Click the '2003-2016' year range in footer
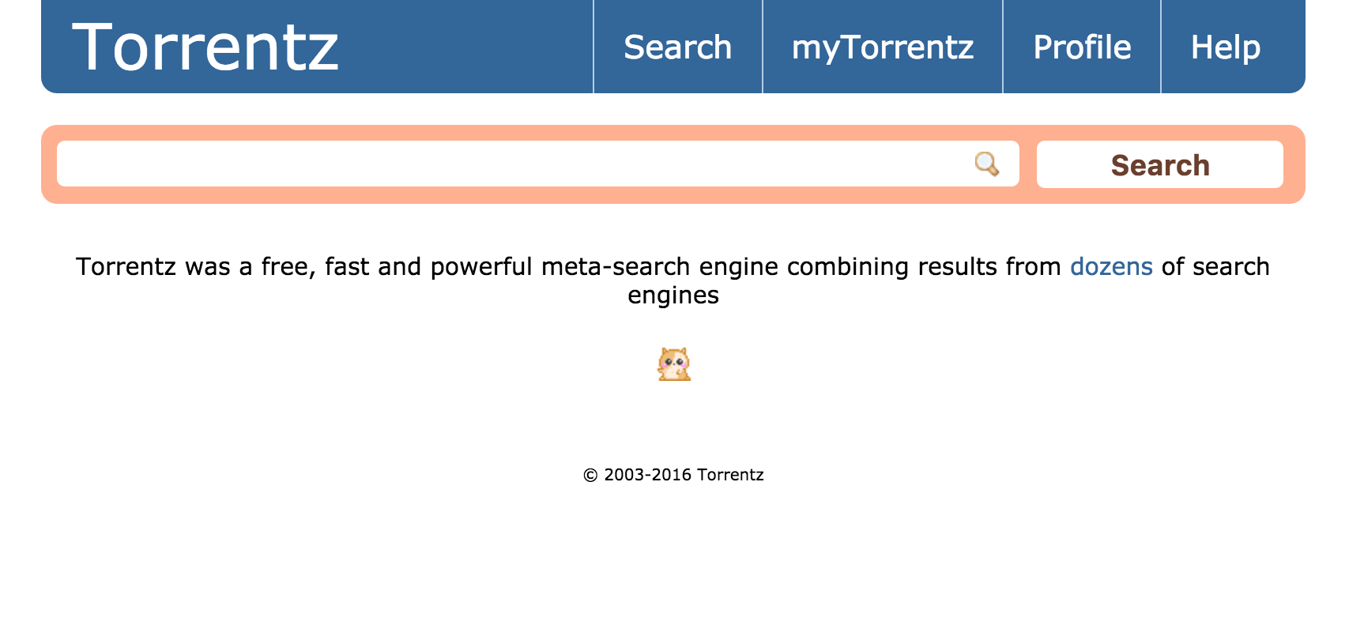 coord(647,475)
